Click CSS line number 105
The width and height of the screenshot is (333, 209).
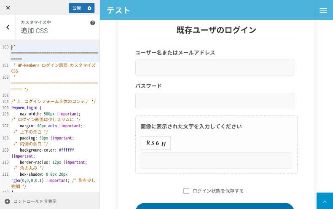pyautogui.click(x=5, y=108)
